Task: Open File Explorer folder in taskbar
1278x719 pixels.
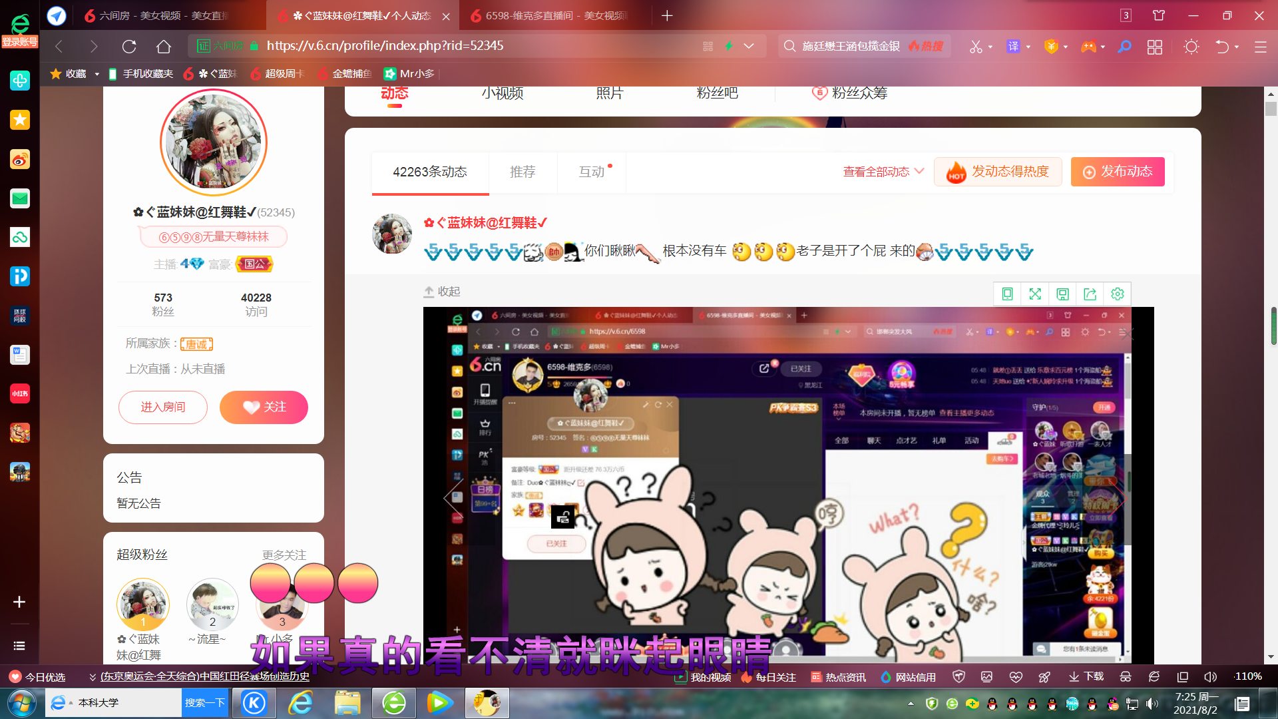Action: 347,703
